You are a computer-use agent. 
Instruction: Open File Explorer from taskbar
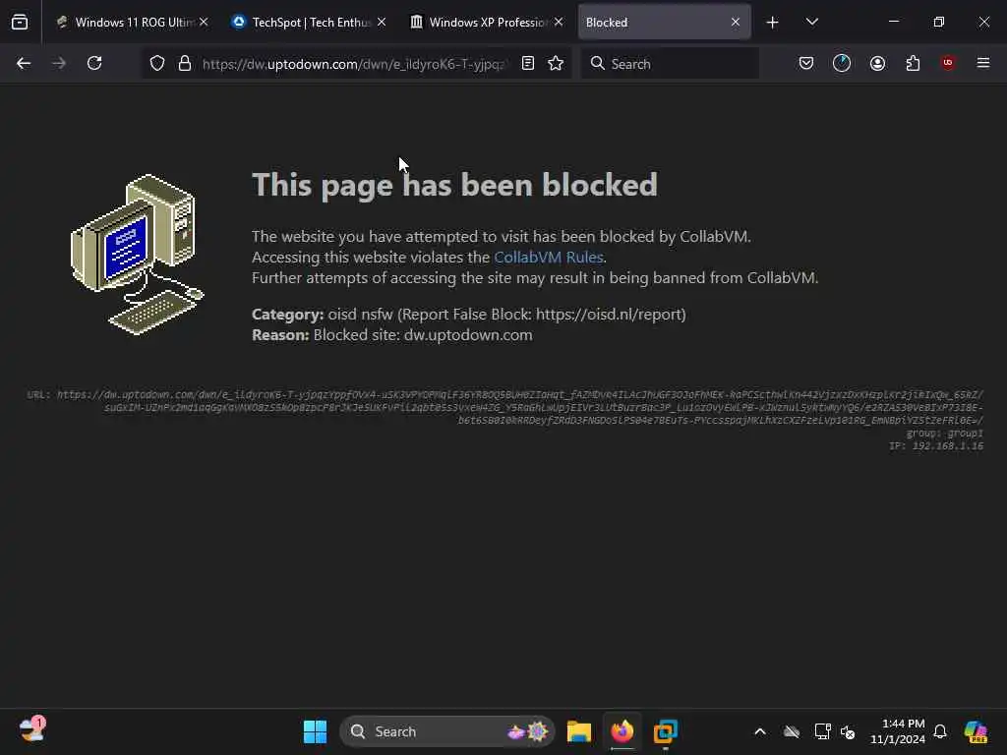578,731
